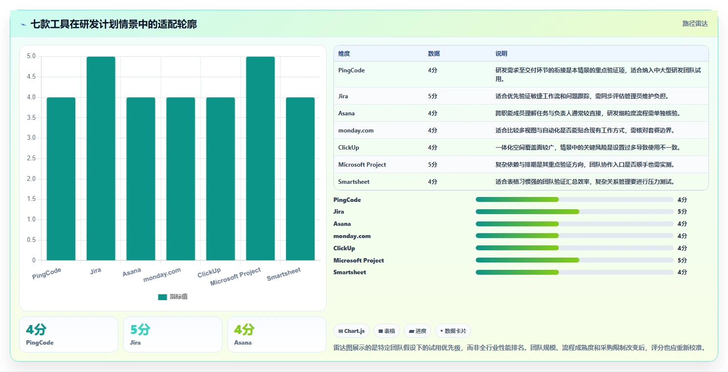Click the ClickUp column in the bar chart
Viewport: 728px width, 372px height.
pos(221,179)
